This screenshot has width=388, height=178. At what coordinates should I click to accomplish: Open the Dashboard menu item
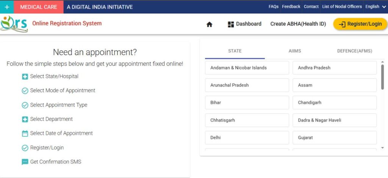244,24
